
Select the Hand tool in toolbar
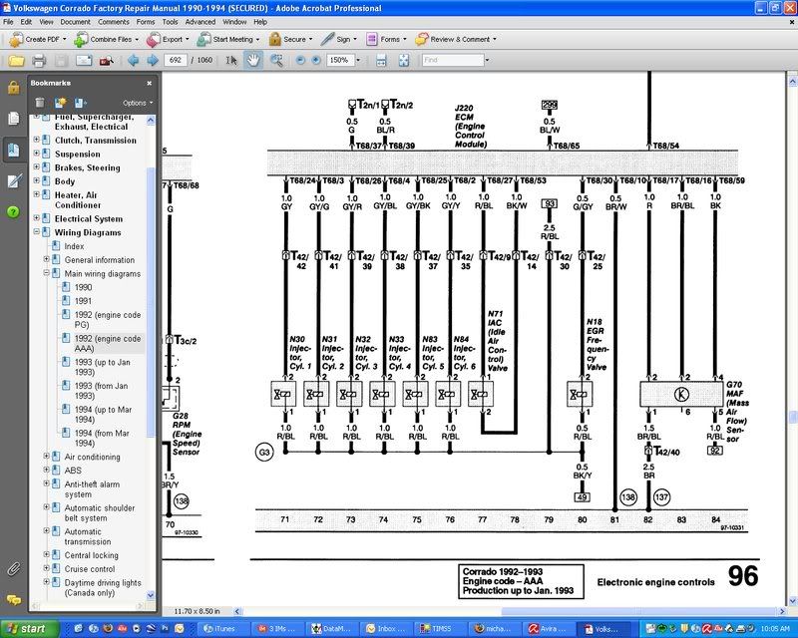[x=253, y=61]
